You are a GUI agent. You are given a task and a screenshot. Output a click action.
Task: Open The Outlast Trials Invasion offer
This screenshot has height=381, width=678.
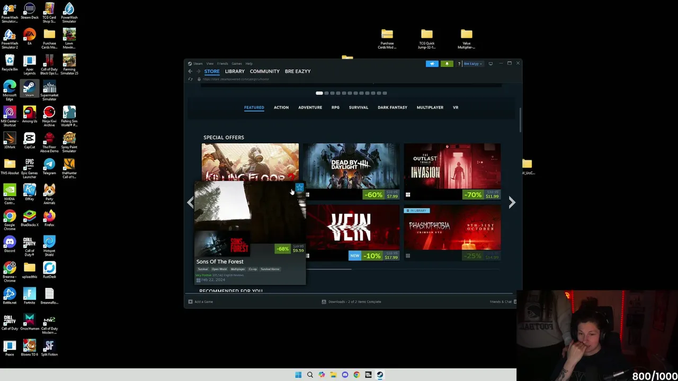tap(452, 171)
